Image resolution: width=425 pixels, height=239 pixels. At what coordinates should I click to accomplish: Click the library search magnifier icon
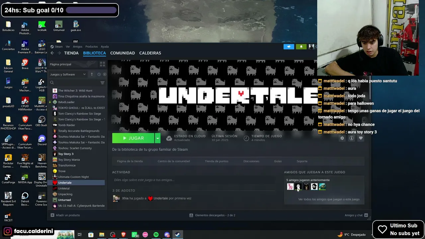(52, 83)
